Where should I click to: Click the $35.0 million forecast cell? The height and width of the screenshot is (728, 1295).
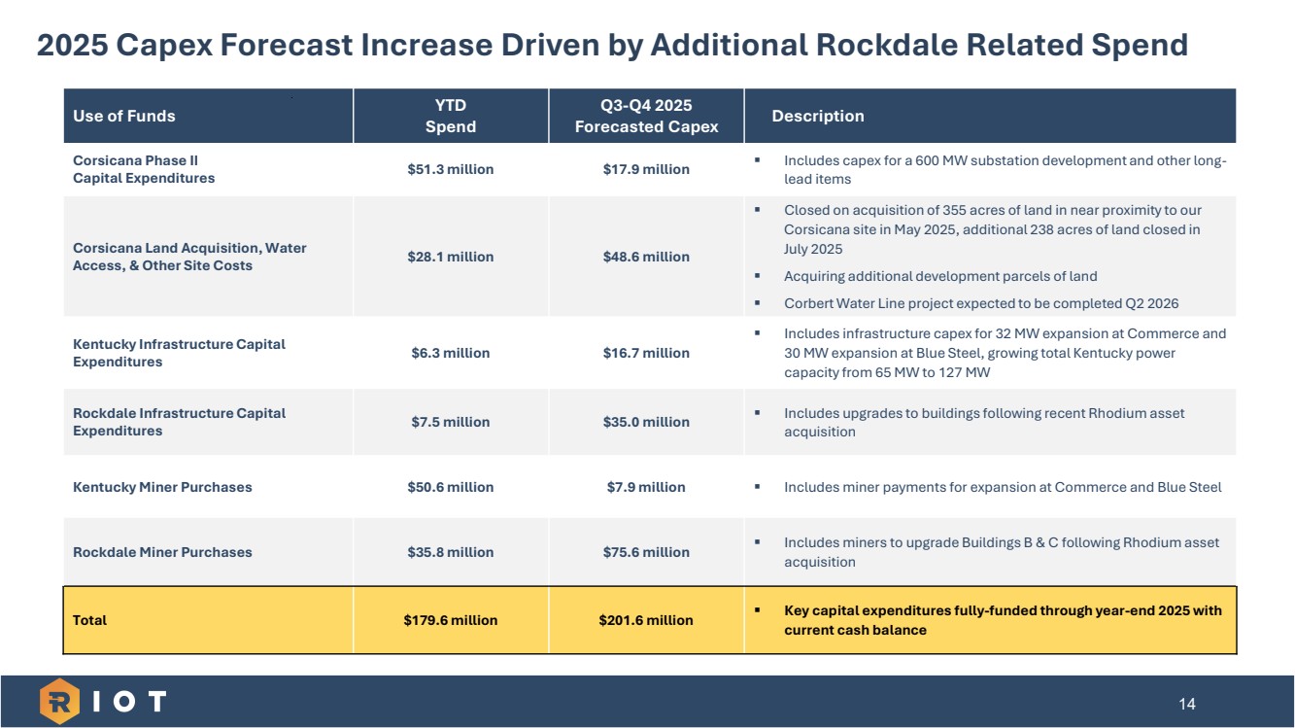(646, 422)
